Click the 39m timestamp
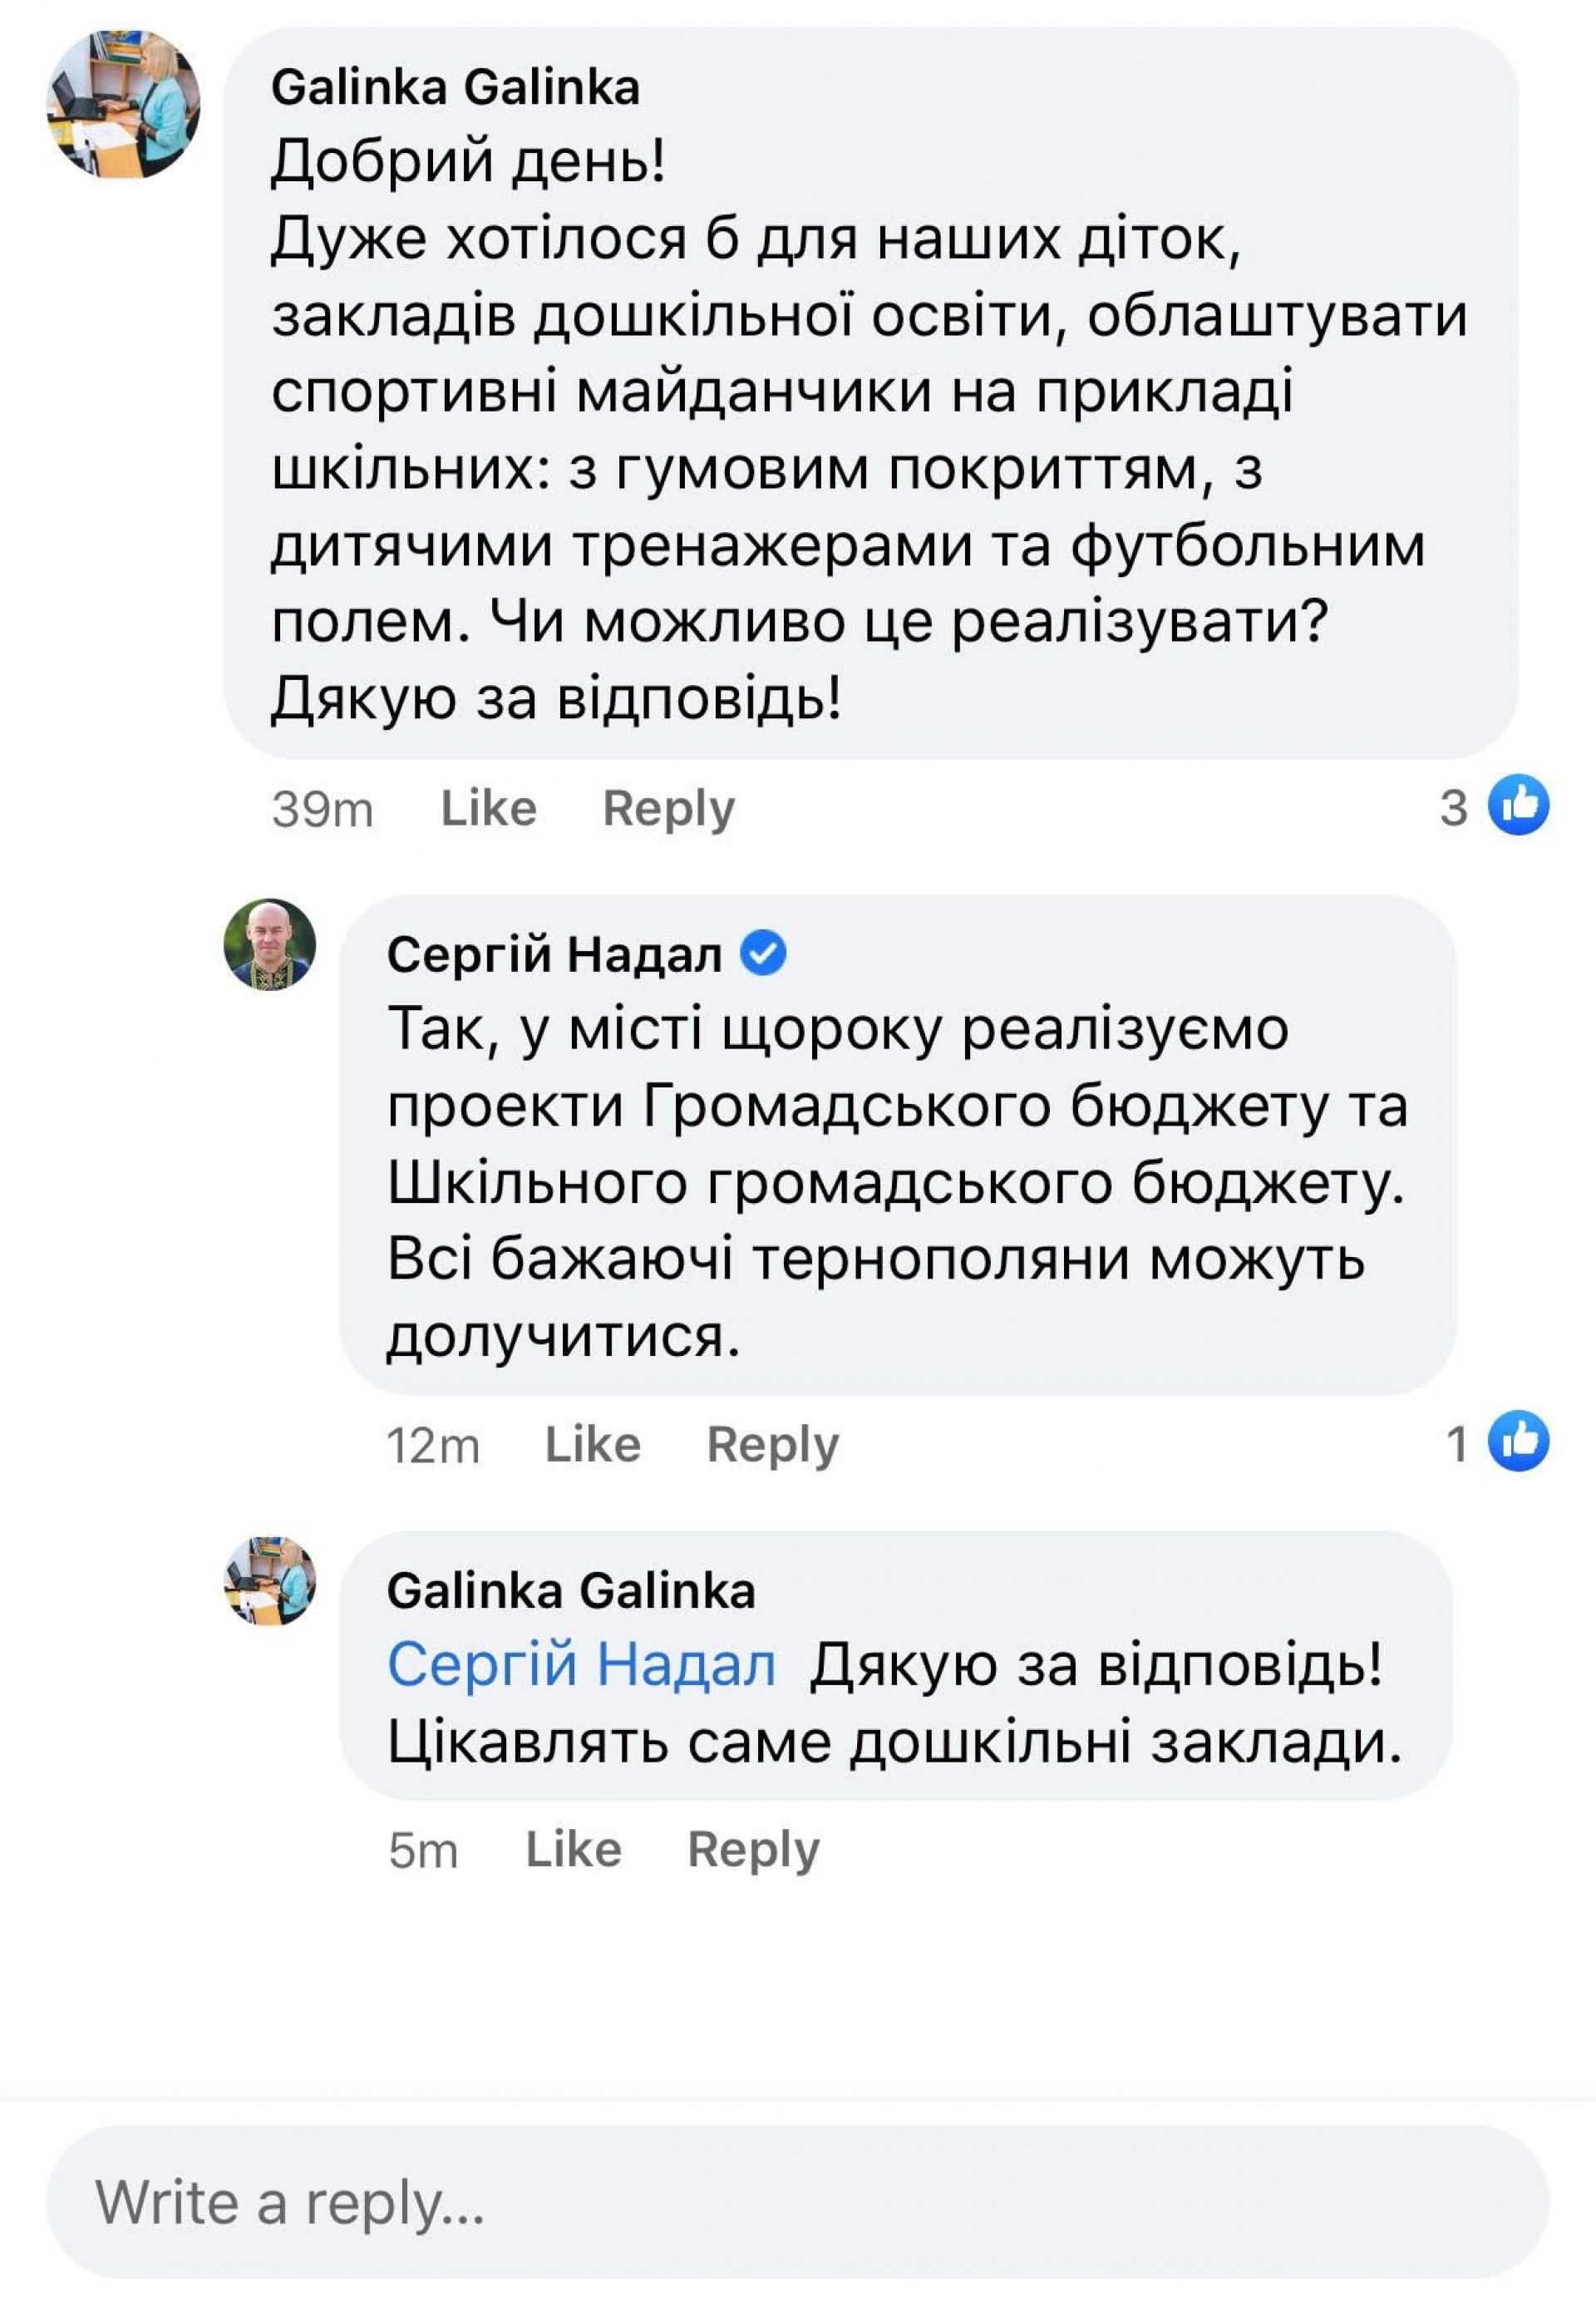 [322, 809]
